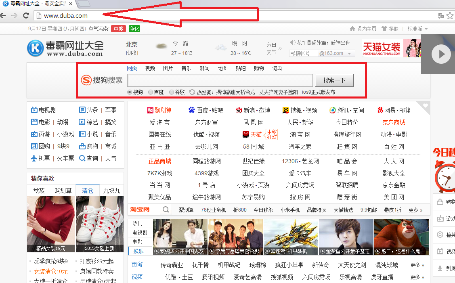Image resolution: width=455 pixels, height=283 pixels.
Task: Switch to 地图 search tab
Action: pos(222,68)
